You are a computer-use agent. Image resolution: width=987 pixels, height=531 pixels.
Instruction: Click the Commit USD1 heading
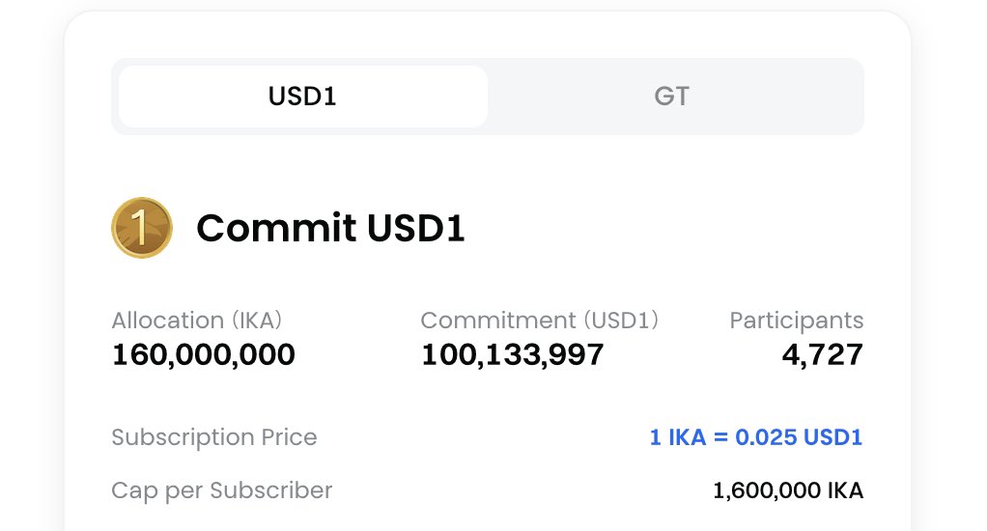(x=330, y=228)
